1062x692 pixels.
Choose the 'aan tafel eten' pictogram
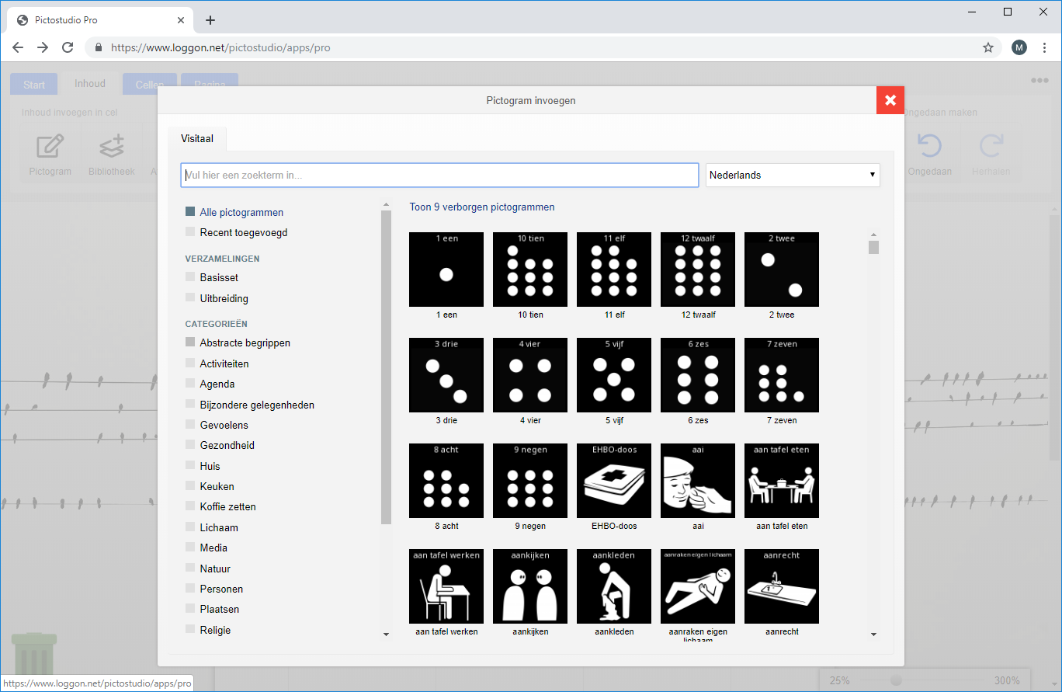pos(782,481)
